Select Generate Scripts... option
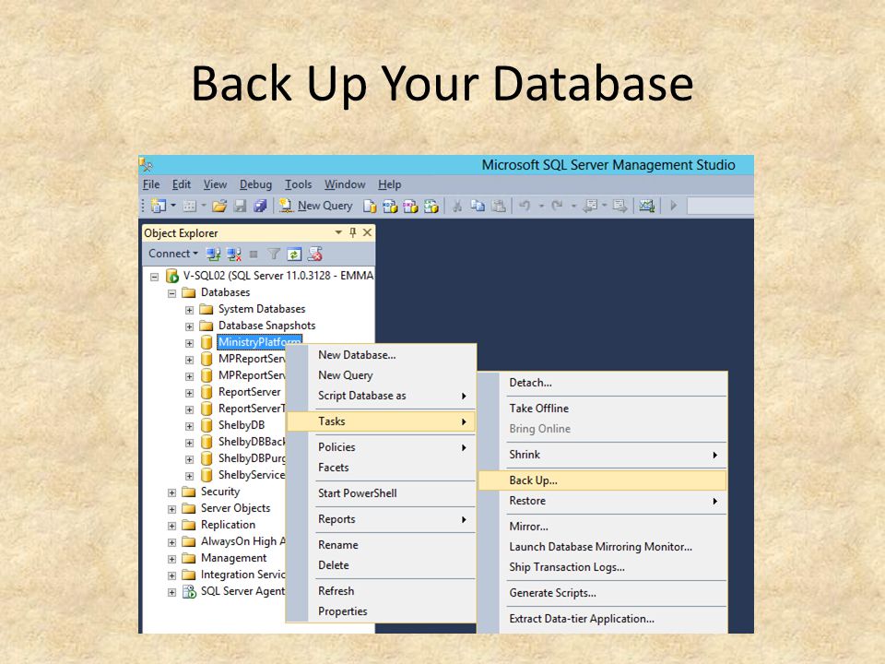The width and height of the screenshot is (885, 664). click(x=602, y=593)
